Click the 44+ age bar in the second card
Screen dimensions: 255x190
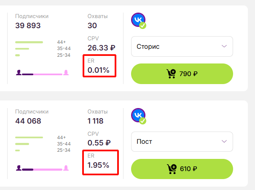(29, 137)
